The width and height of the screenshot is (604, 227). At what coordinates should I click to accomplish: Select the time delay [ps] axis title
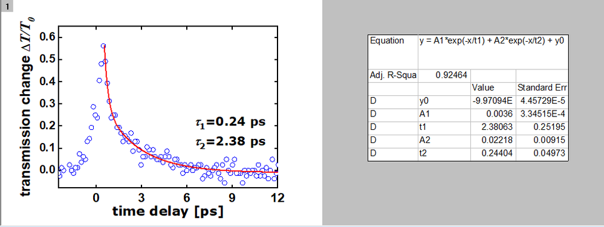tap(167, 211)
